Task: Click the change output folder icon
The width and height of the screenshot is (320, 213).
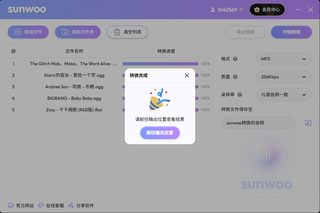Action: [x=308, y=123]
